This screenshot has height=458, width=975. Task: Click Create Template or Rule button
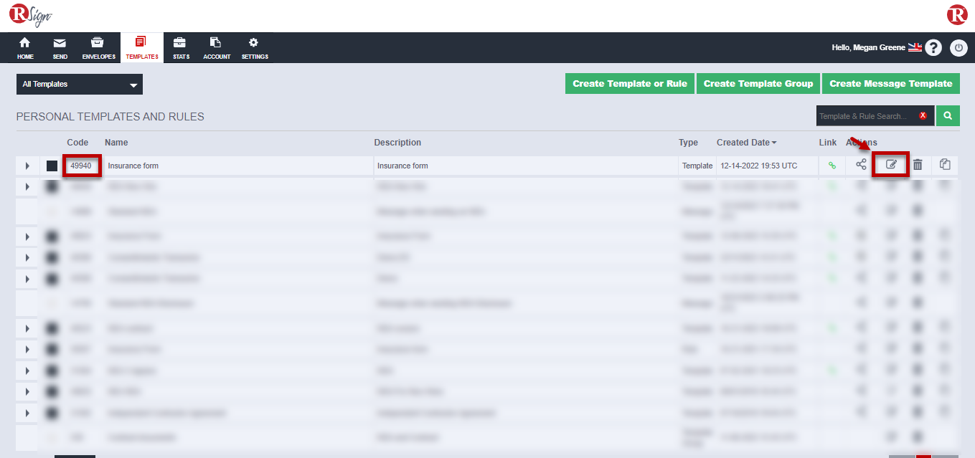[630, 84]
